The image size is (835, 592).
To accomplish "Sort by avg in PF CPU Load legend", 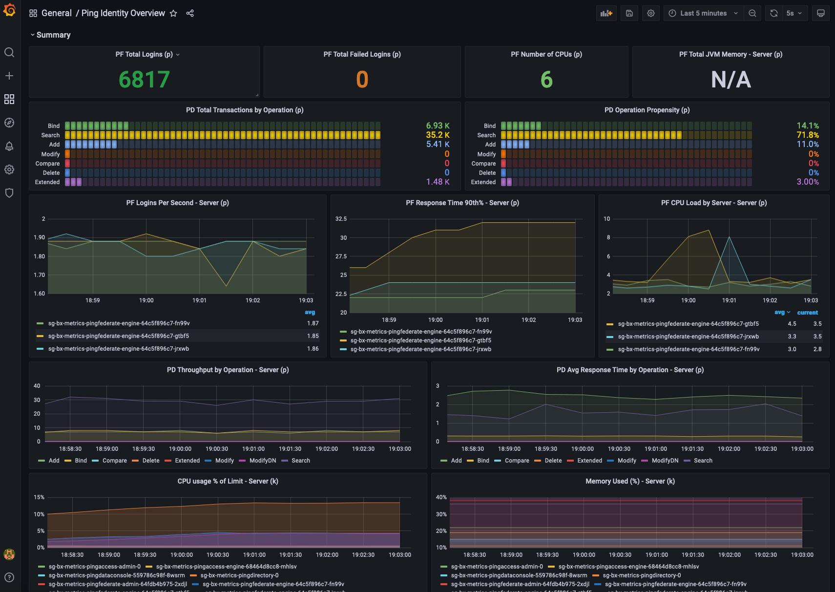I will point(781,312).
